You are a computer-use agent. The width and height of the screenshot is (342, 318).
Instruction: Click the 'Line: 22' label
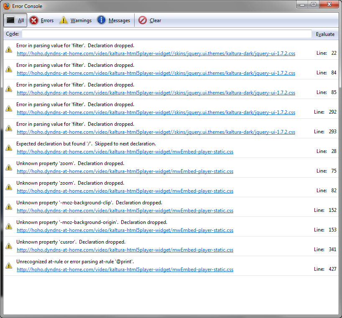point(327,53)
